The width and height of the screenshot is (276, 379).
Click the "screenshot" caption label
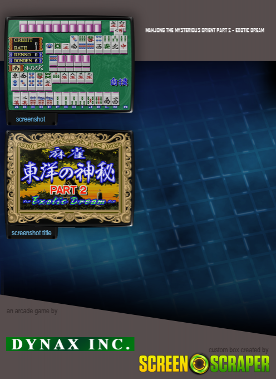click(x=31, y=119)
